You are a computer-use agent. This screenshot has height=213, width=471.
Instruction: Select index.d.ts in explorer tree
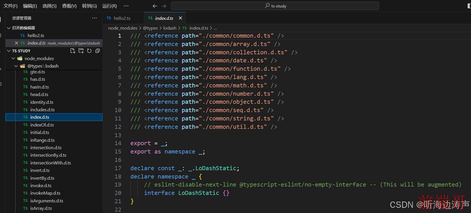(54, 117)
